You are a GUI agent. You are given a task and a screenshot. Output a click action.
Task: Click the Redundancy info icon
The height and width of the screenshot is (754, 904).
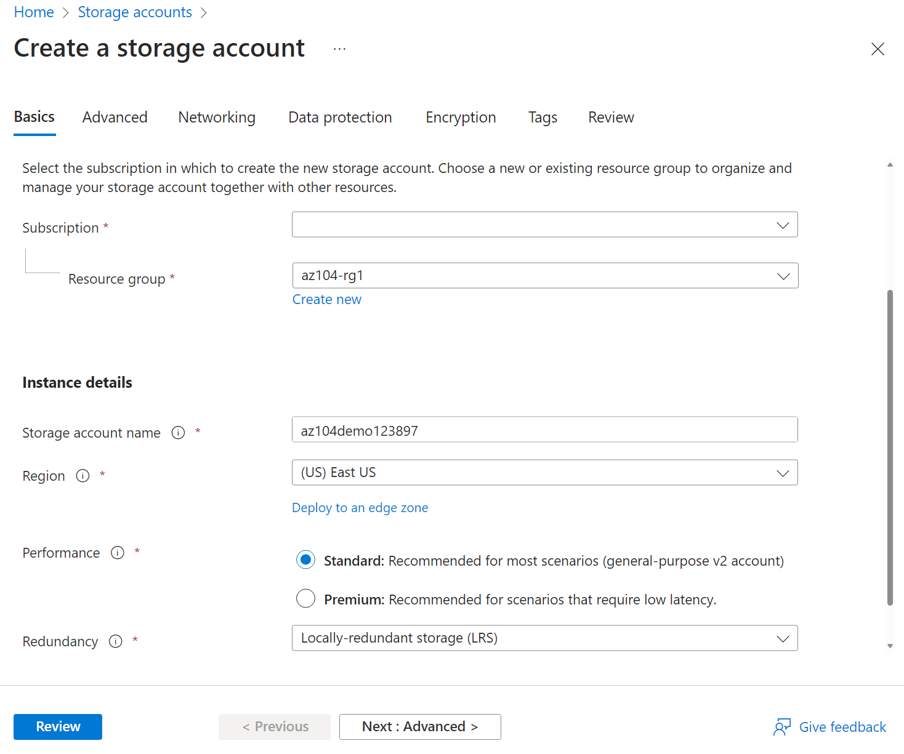click(x=115, y=641)
